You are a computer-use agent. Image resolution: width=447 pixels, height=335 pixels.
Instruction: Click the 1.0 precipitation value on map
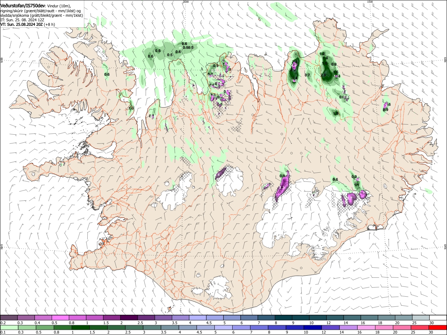(131, 109)
